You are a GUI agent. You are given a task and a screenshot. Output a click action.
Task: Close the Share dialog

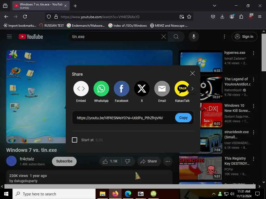click(x=192, y=73)
